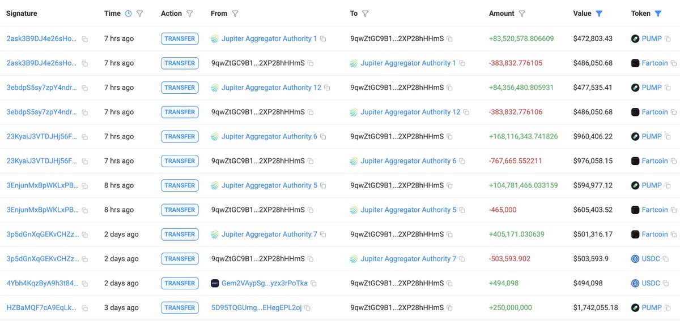680x321 pixels.
Task: Click the Signature column header
Action: tap(22, 14)
